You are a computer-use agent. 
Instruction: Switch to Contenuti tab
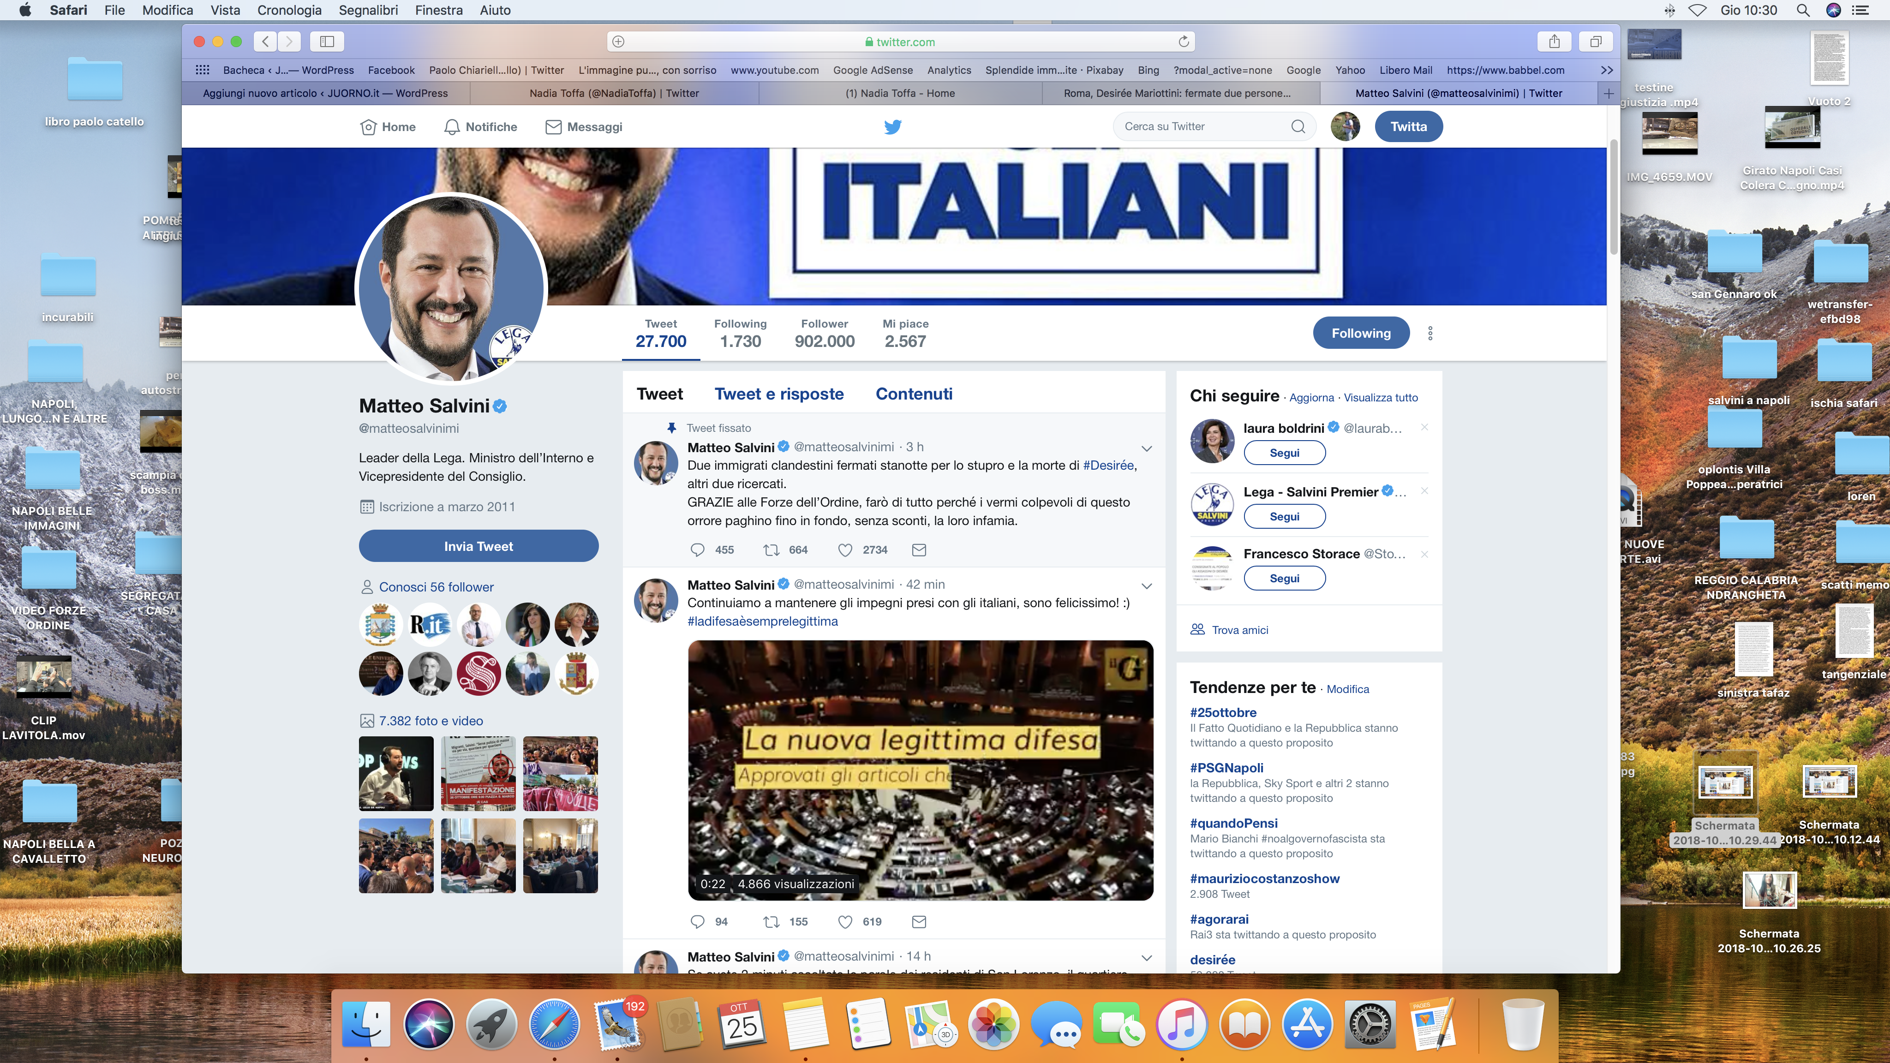point(914,394)
